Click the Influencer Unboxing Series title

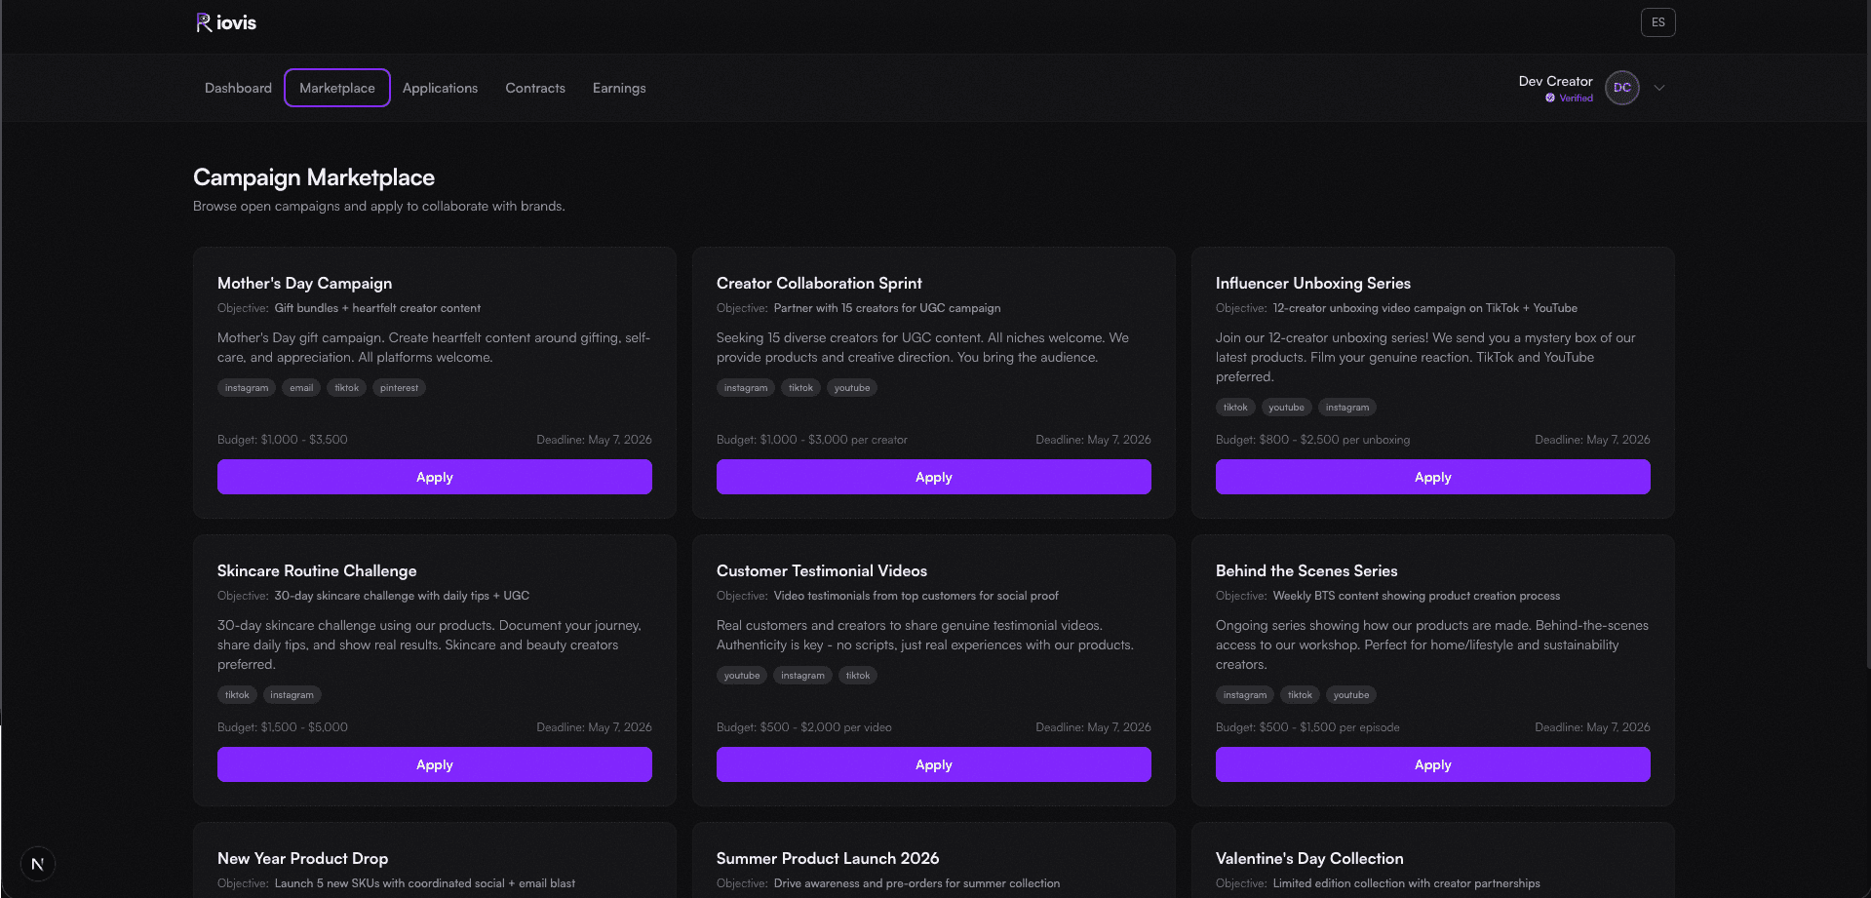point(1313,283)
